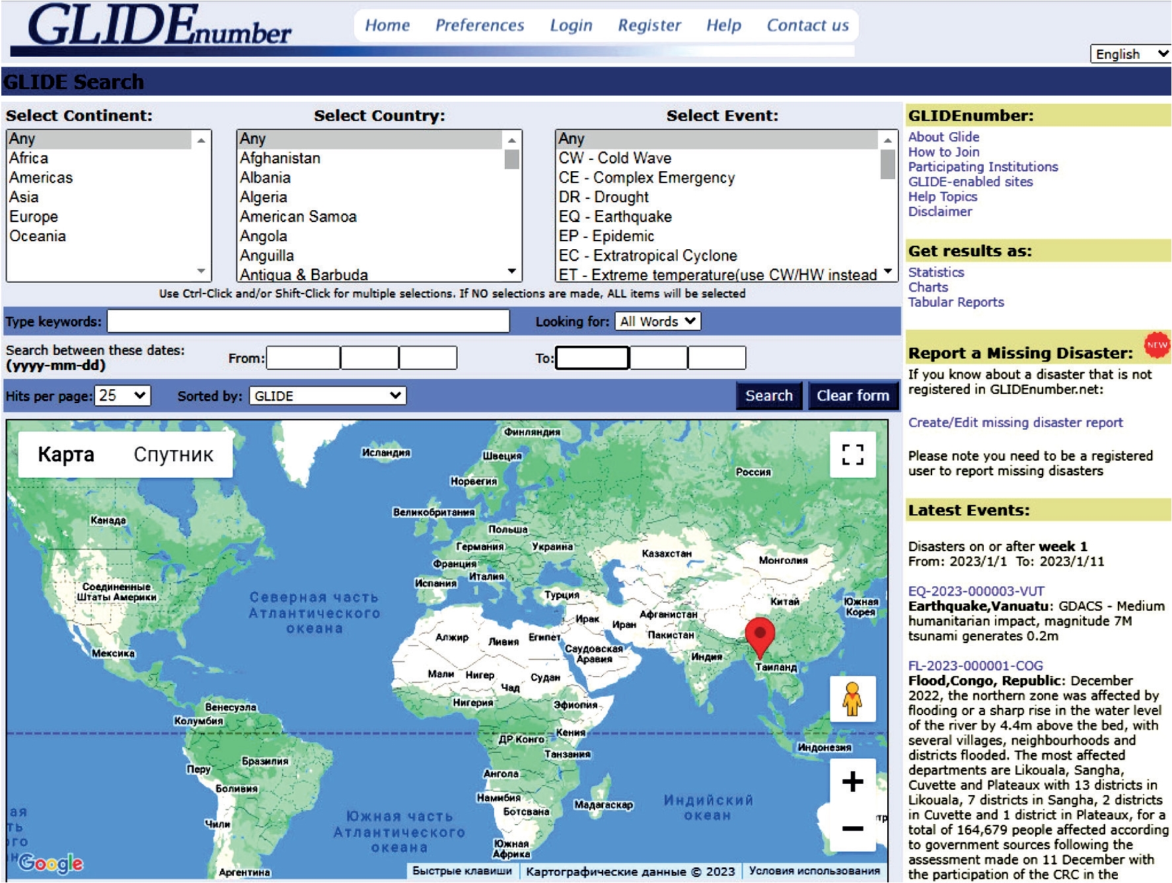This screenshot has width=1172, height=883.
Task: Open the Preferences menu item
Action: (x=479, y=26)
